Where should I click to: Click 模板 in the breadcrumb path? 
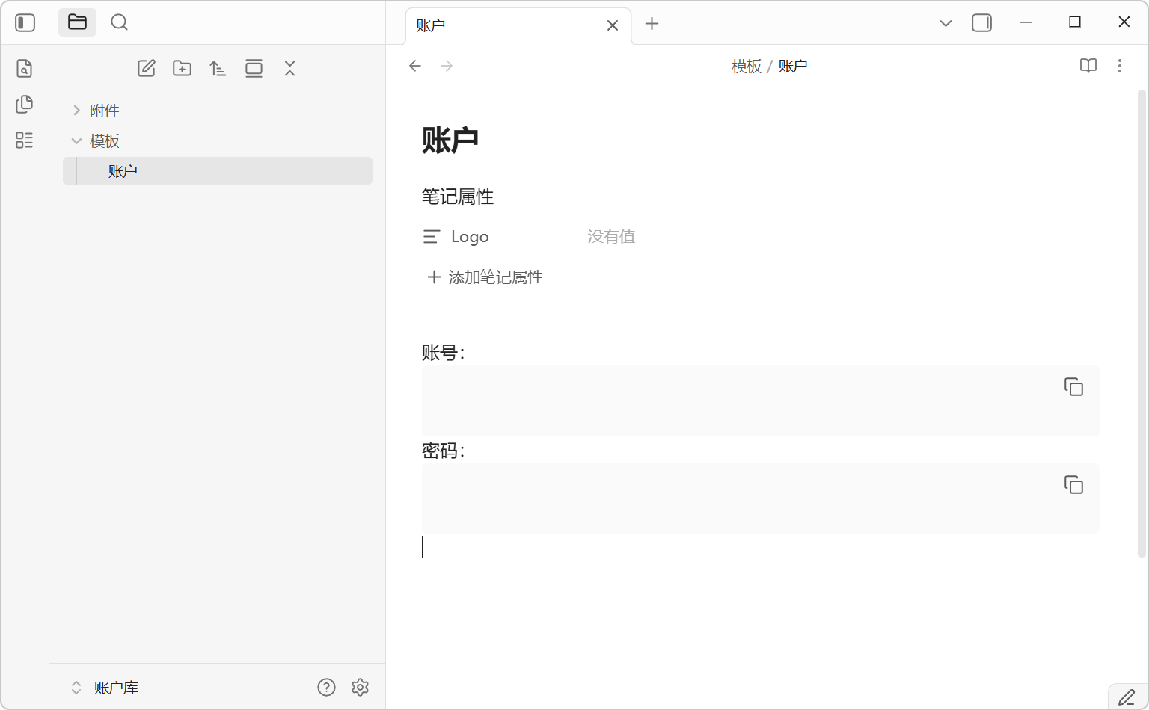coord(746,67)
